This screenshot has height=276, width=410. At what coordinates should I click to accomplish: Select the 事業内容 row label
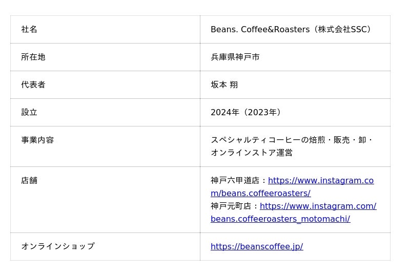(x=37, y=140)
